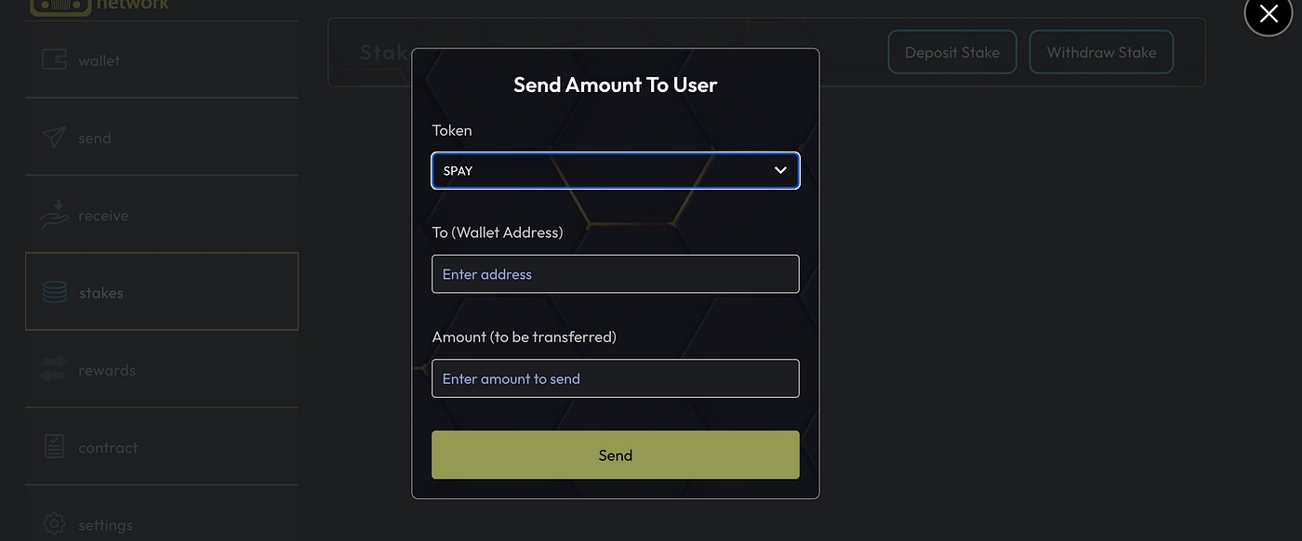Select the contract menu item
This screenshot has height=541, width=1302.
(108, 447)
